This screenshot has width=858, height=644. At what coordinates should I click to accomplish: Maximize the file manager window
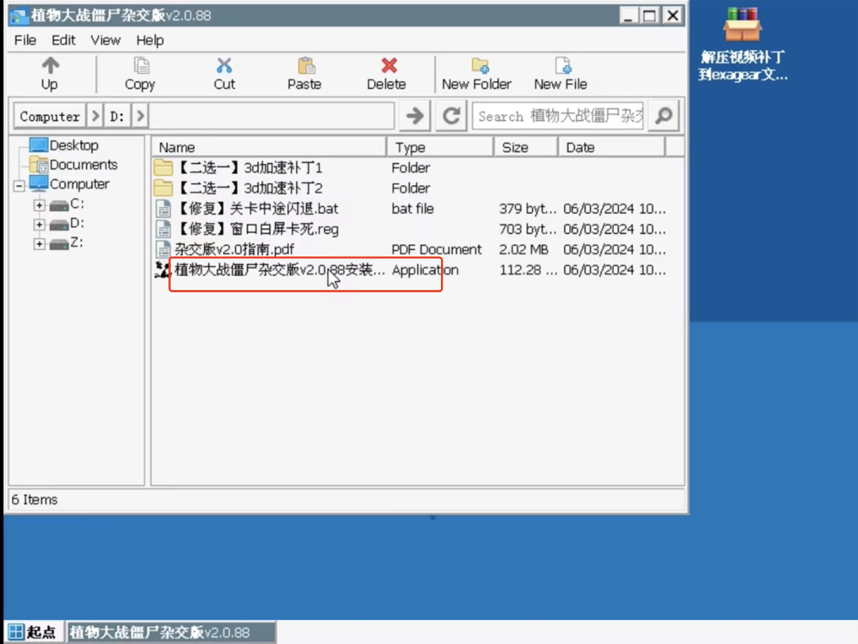coord(650,15)
